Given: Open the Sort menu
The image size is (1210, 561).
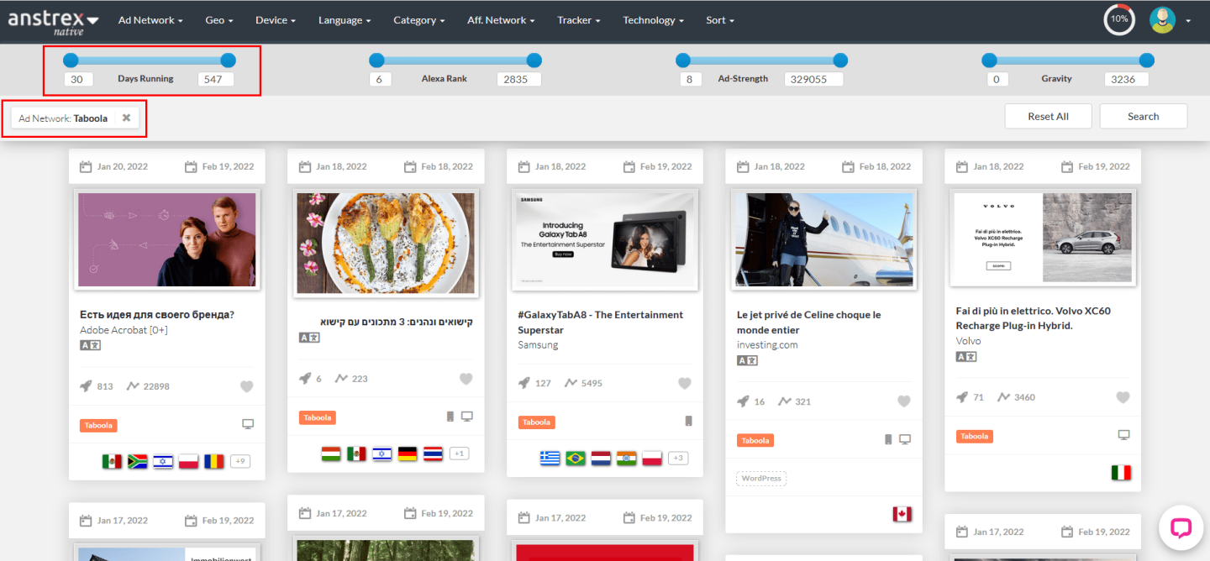Looking at the screenshot, I should [720, 20].
